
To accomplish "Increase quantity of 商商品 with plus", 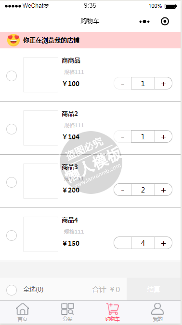I will click(163, 83).
